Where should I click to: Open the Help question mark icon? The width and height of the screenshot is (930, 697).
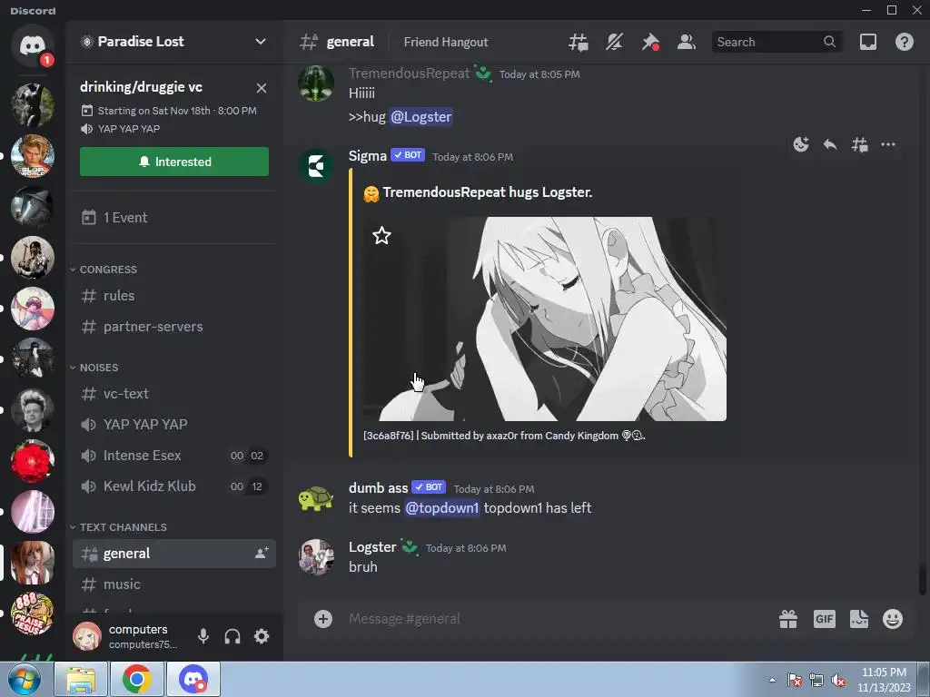click(x=904, y=42)
